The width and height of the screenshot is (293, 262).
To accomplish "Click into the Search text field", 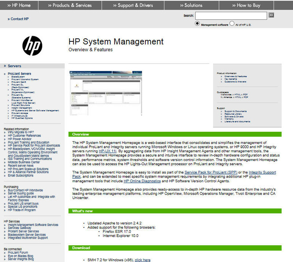I will point(231,16).
